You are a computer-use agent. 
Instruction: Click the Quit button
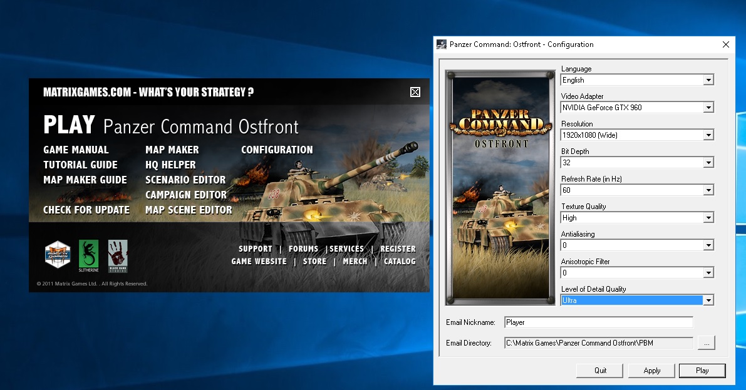600,371
